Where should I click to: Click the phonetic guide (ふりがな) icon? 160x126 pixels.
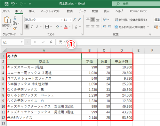[x=76, y=27]
